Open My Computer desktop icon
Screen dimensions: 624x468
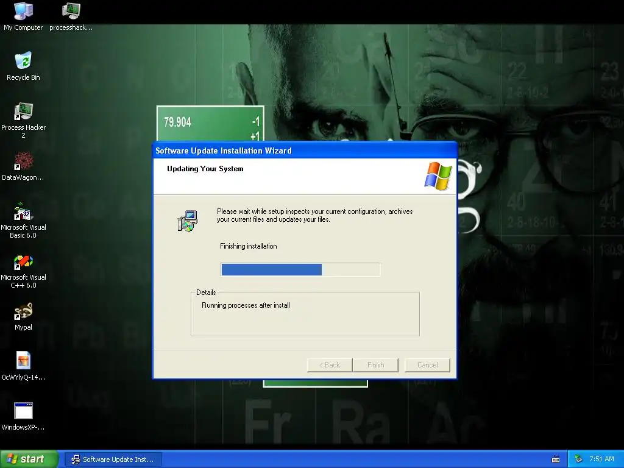[x=23, y=16]
